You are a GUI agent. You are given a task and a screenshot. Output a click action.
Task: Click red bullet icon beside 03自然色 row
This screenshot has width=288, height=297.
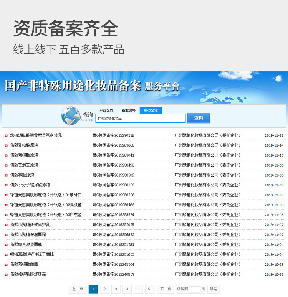(x=6, y=215)
